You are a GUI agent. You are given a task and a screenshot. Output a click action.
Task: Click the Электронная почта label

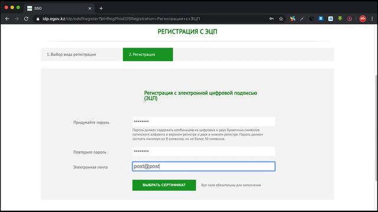(x=90, y=167)
